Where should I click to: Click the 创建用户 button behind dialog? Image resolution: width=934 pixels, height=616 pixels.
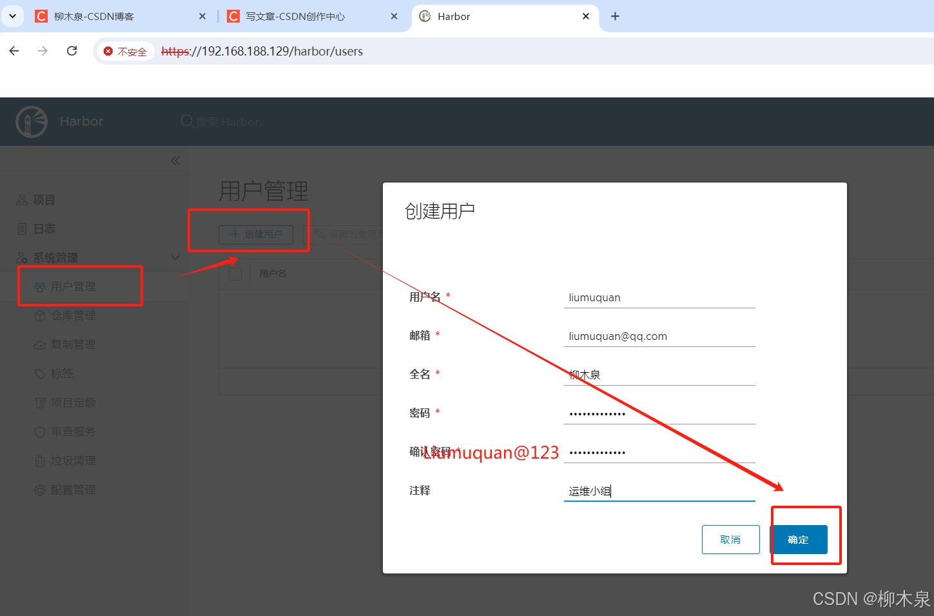click(256, 234)
